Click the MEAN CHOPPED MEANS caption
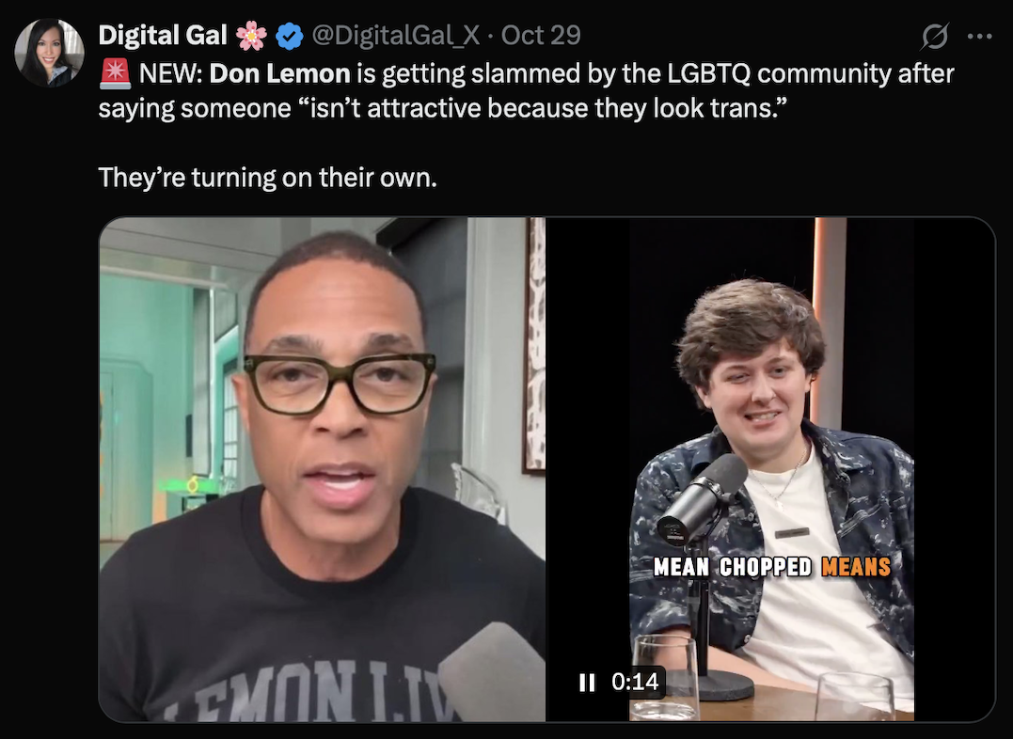The width and height of the screenshot is (1013, 739). (772, 567)
